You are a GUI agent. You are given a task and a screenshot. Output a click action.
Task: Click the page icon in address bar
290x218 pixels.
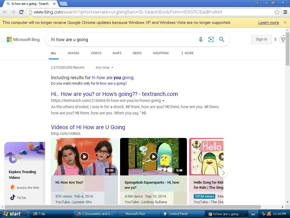30,12
